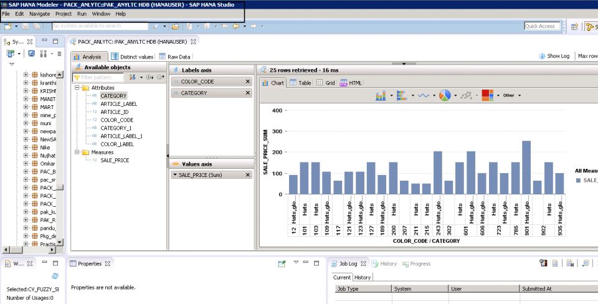Screen dimensions: 598x304
Task: Pick the heat map chart icon
Action: coord(487,95)
